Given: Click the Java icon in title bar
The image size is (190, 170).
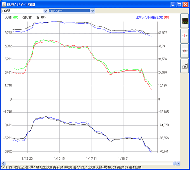Looking at the screenshot, I should (4, 5).
